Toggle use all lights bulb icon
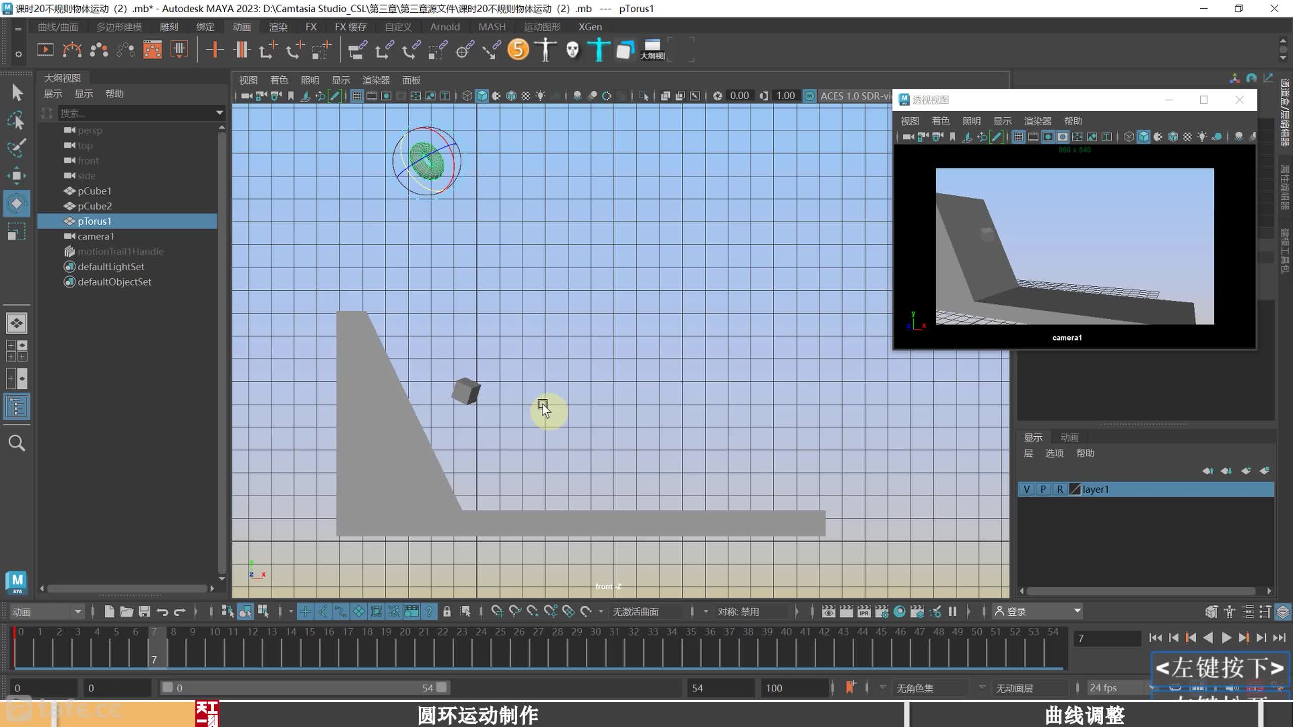The height and width of the screenshot is (727, 1293). 540,96
